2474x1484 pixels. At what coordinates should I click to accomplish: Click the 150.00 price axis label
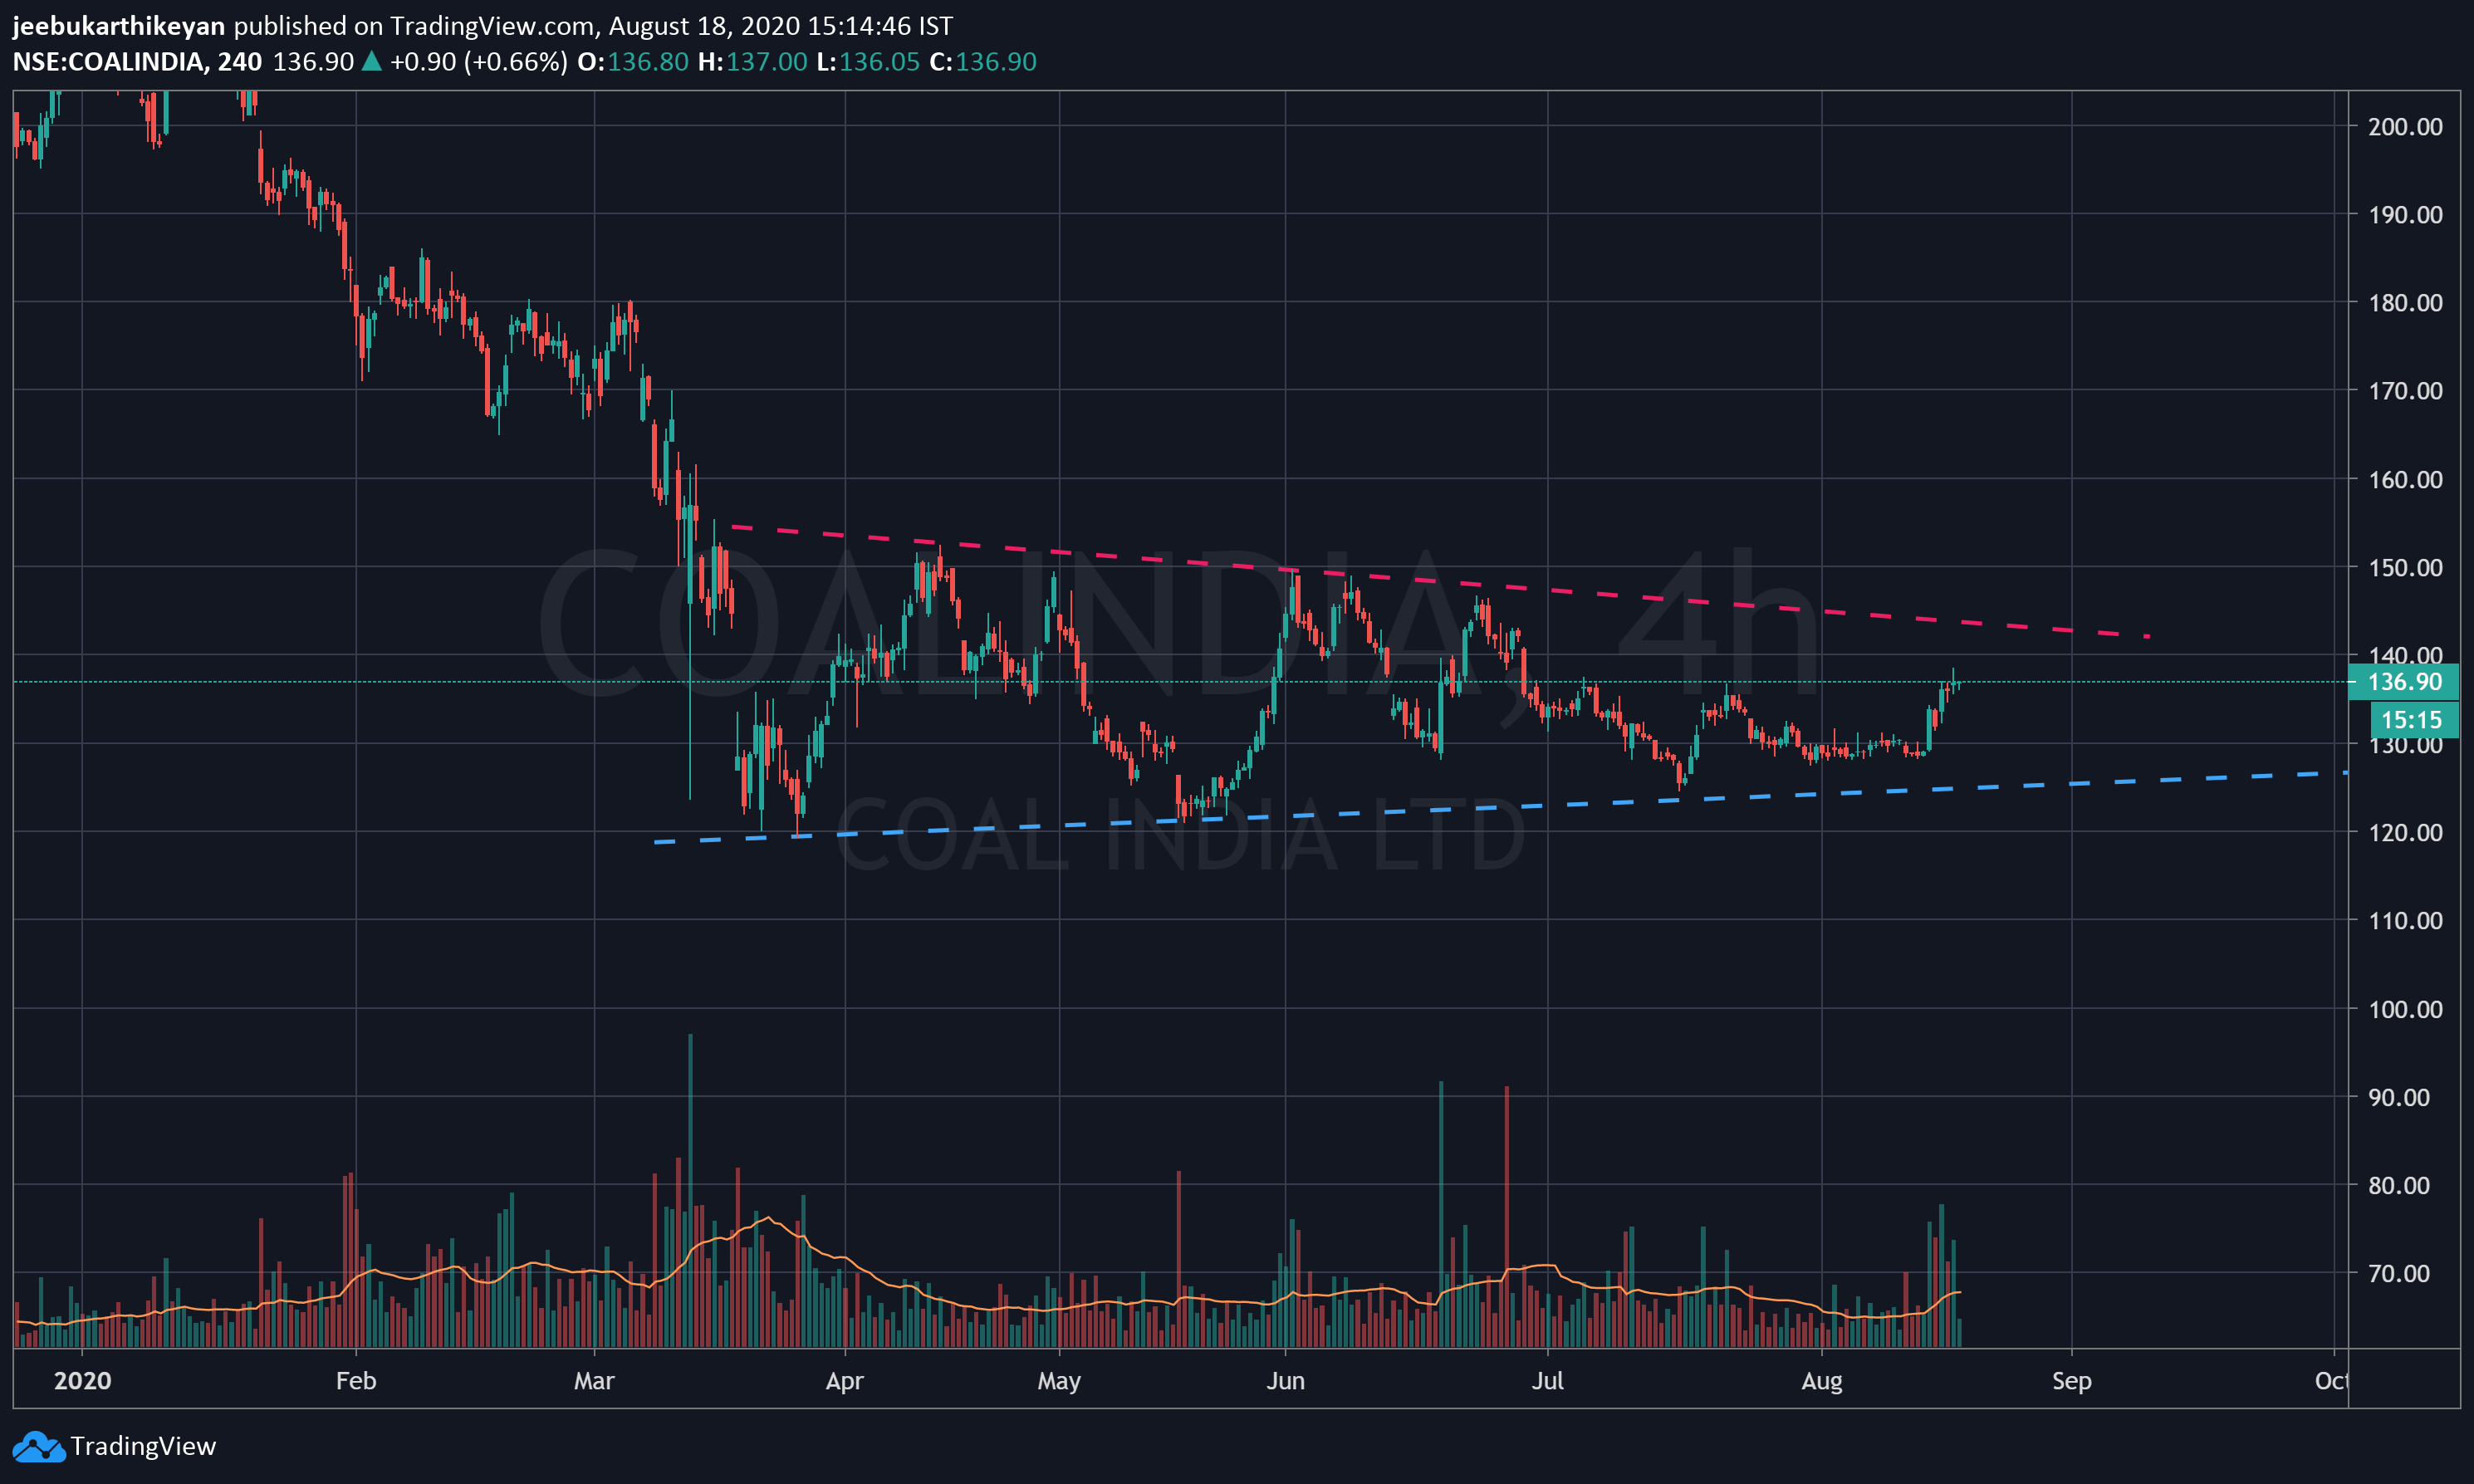pyautogui.click(x=2405, y=567)
